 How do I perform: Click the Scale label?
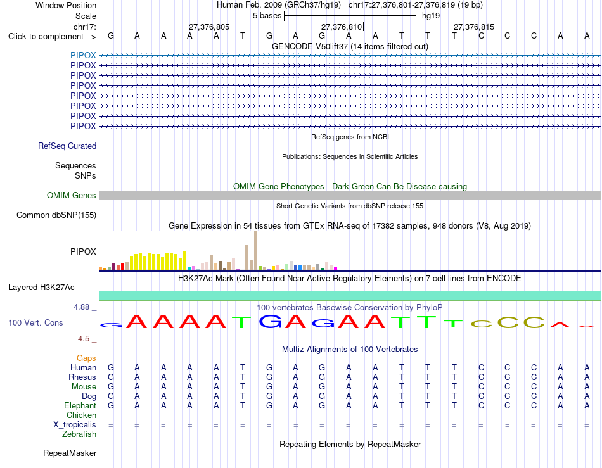click(86, 16)
